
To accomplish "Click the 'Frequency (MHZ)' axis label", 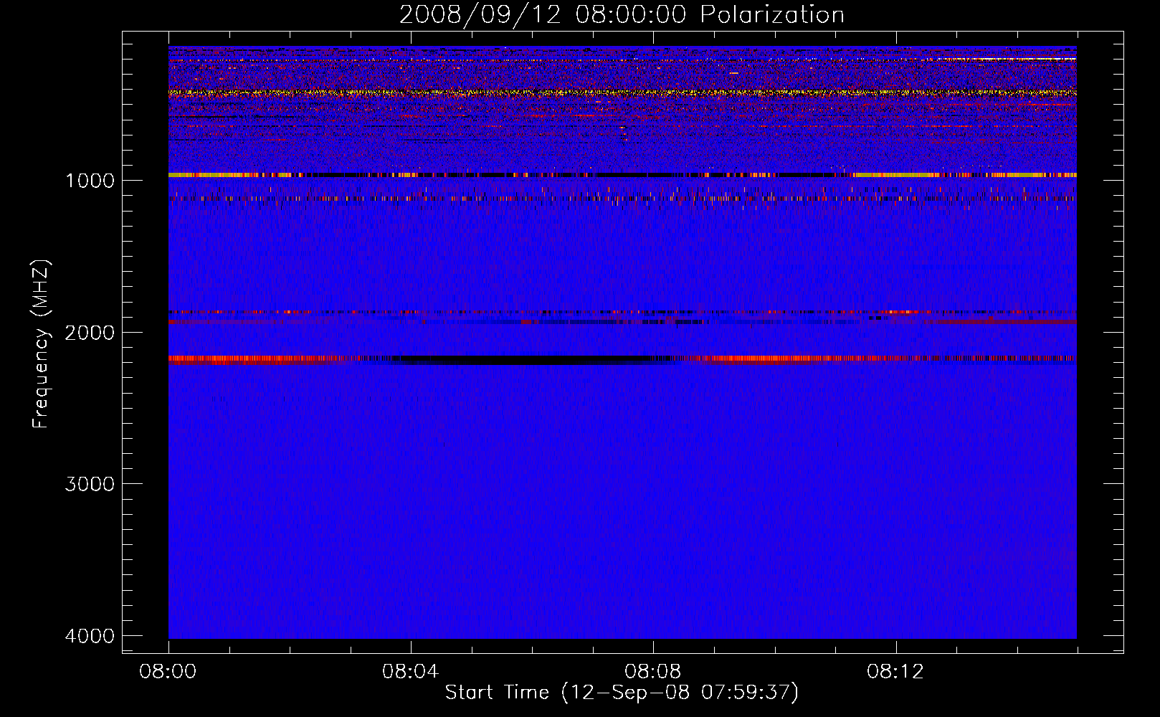I will point(41,344).
